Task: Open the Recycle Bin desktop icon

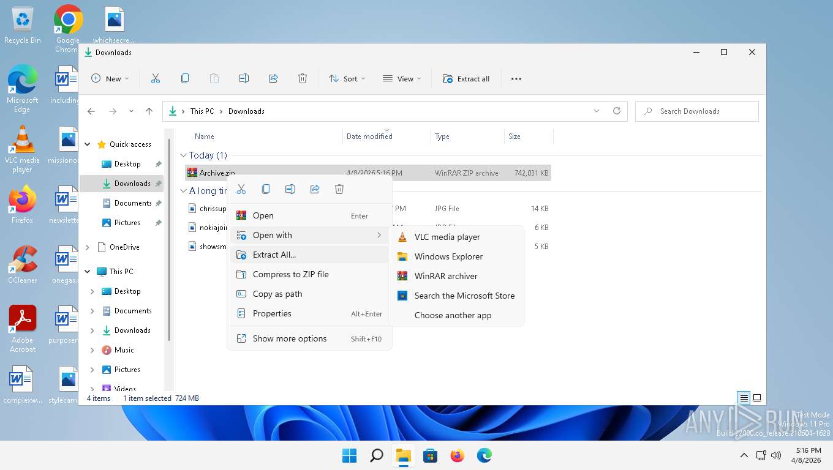Action: click(23, 26)
